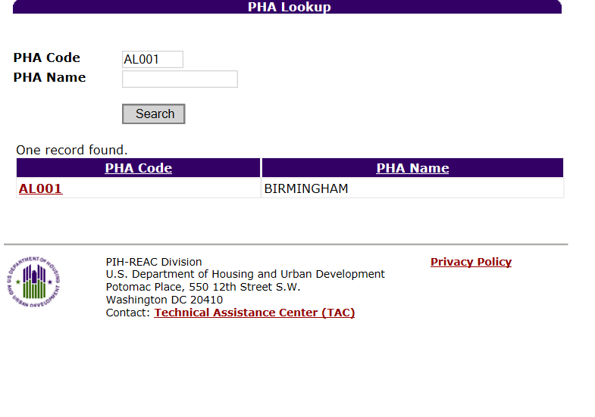595x417 pixels.
Task: Select the BIRMINGHAM table cell
Action: coord(306,188)
